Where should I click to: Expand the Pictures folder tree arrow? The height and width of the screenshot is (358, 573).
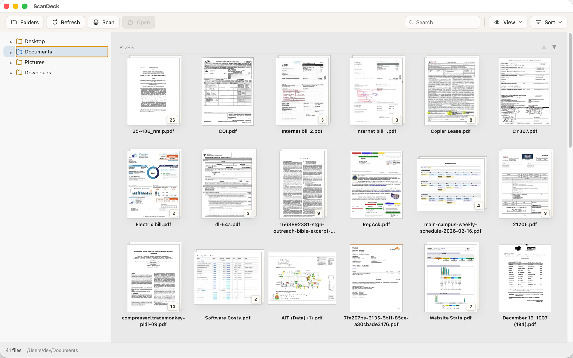coord(11,63)
